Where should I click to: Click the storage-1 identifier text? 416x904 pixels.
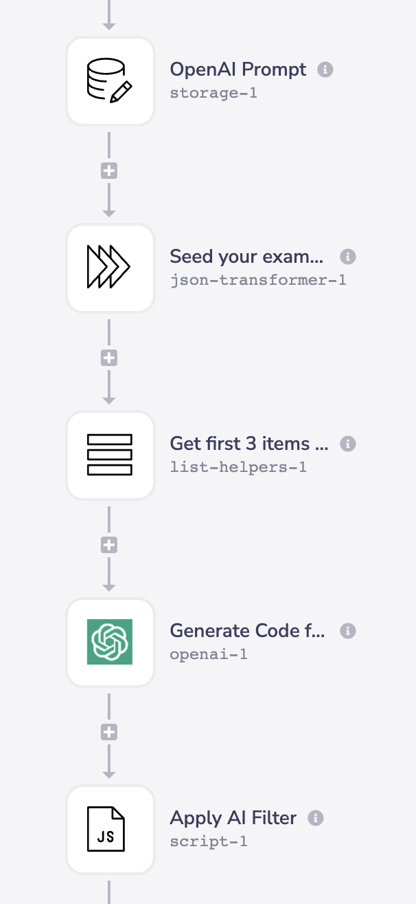pos(213,92)
